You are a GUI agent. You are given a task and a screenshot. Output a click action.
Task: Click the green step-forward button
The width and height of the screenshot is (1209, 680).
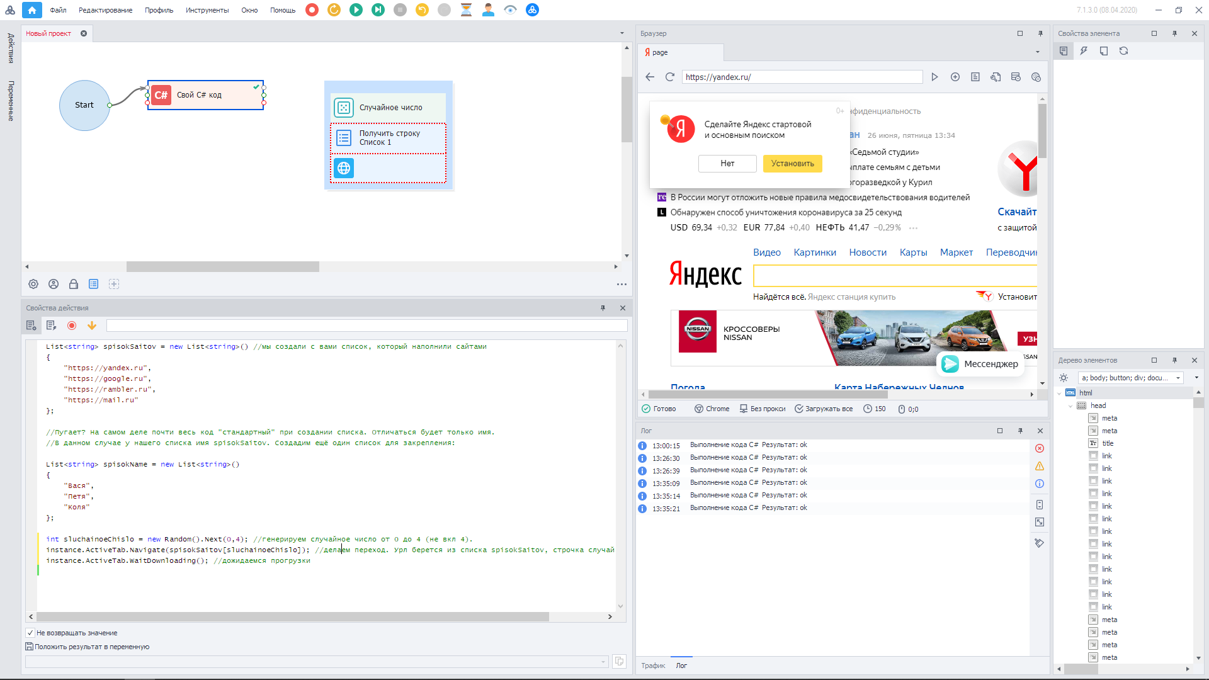(x=378, y=9)
